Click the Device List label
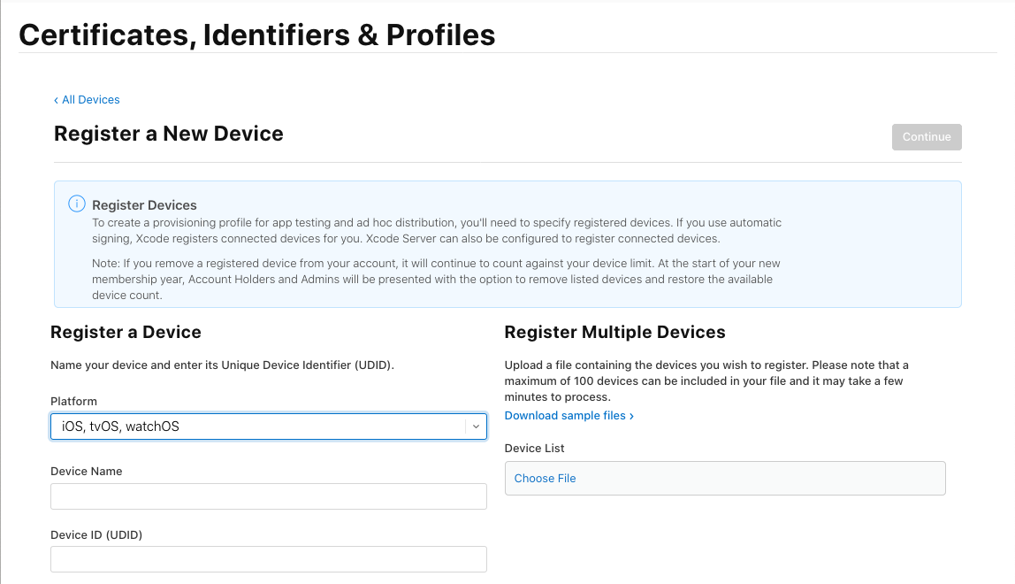The width and height of the screenshot is (1015, 584). [x=534, y=448]
